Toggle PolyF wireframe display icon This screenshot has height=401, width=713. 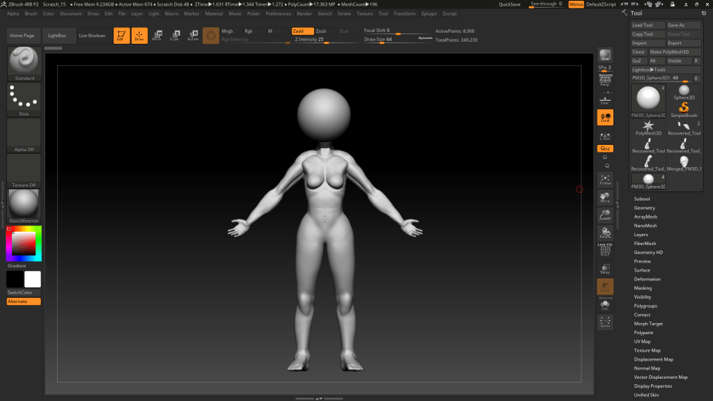click(605, 250)
